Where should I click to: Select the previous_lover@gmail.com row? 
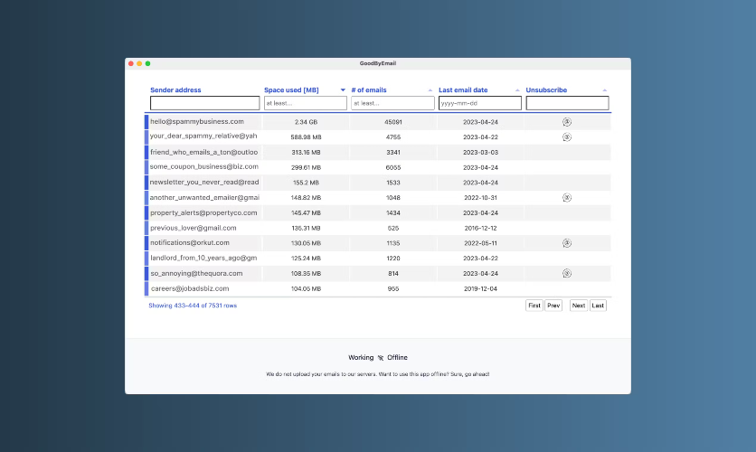click(x=194, y=228)
